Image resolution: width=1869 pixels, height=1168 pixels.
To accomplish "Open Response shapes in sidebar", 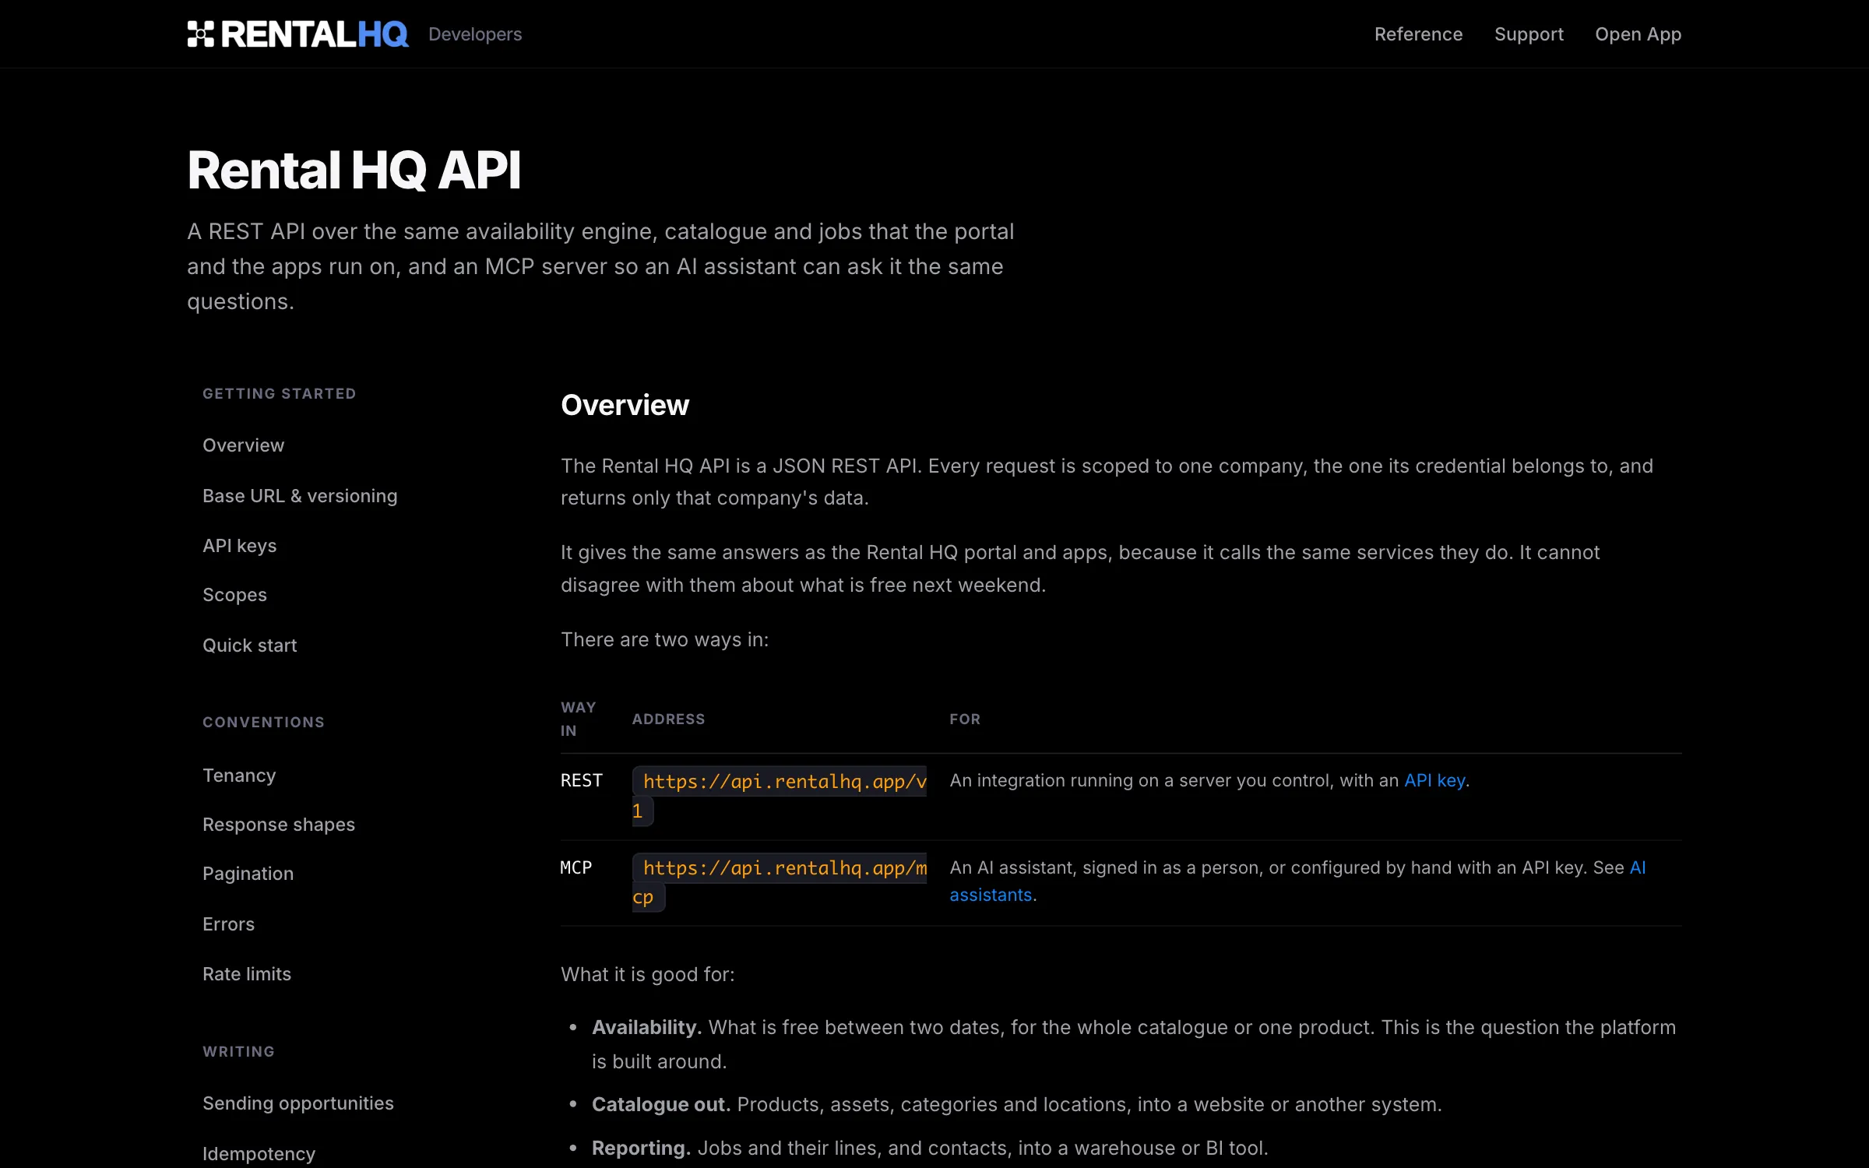I will click(x=279, y=825).
